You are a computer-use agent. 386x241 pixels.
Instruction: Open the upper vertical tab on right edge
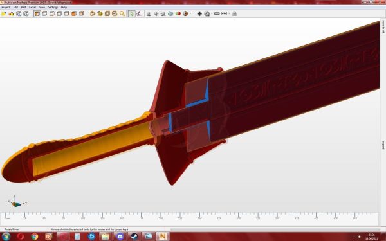pyautogui.click(x=383, y=26)
